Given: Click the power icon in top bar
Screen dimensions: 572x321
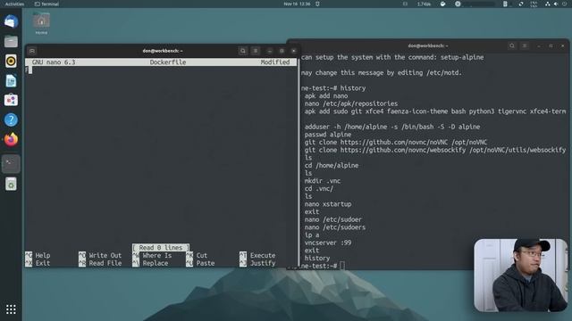Looking at the screenshot, I should [565, 4].
